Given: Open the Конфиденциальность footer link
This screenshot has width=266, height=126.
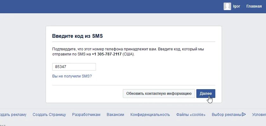Looking at the screenshot, I should pyautogui.click(x=150, y=115).
